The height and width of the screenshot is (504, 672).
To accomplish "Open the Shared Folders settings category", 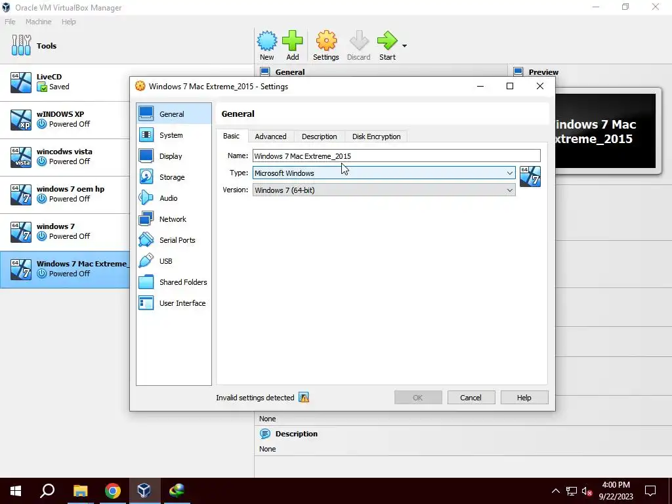I will point(173,282).
